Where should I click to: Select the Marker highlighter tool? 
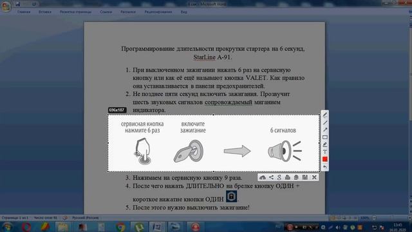point(324,144)
